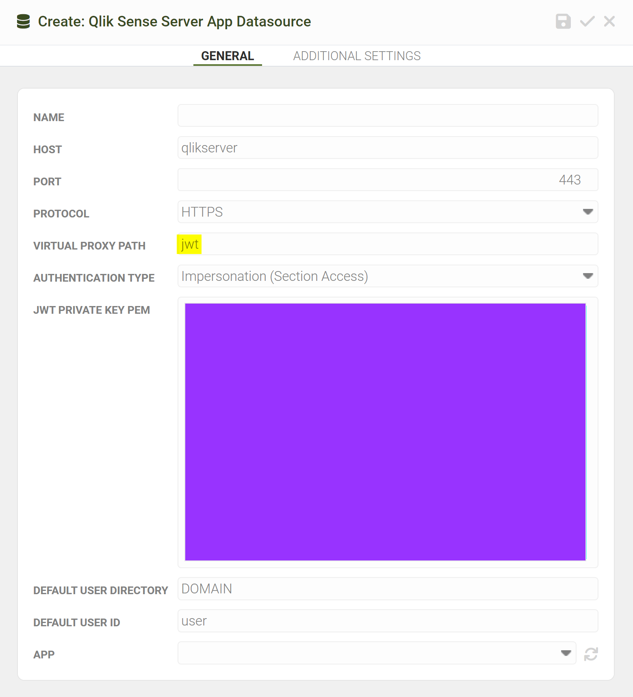Click the NAME label
This screenshot has width=633, height=697.
click(x=49, y=117)
